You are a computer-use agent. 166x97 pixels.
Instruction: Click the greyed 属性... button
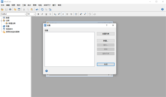106,45
